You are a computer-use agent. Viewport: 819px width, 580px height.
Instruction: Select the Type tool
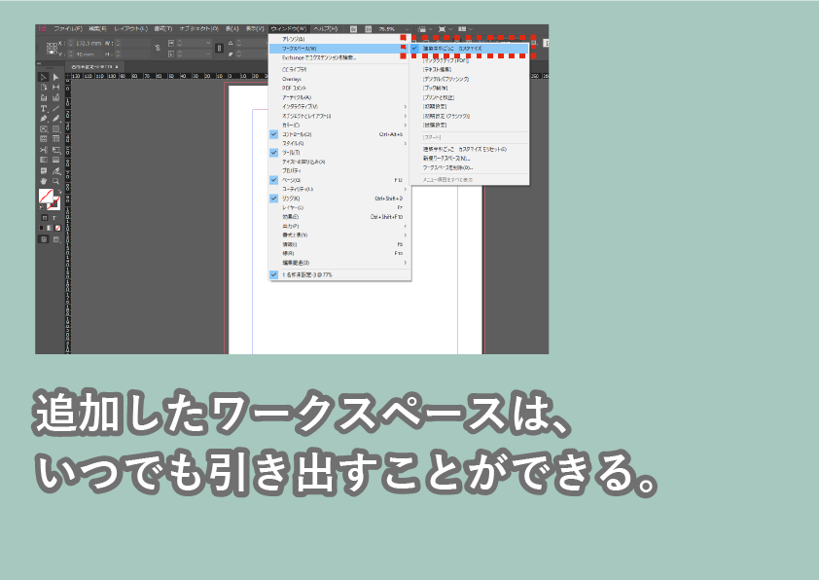click(x=44, y=109)
